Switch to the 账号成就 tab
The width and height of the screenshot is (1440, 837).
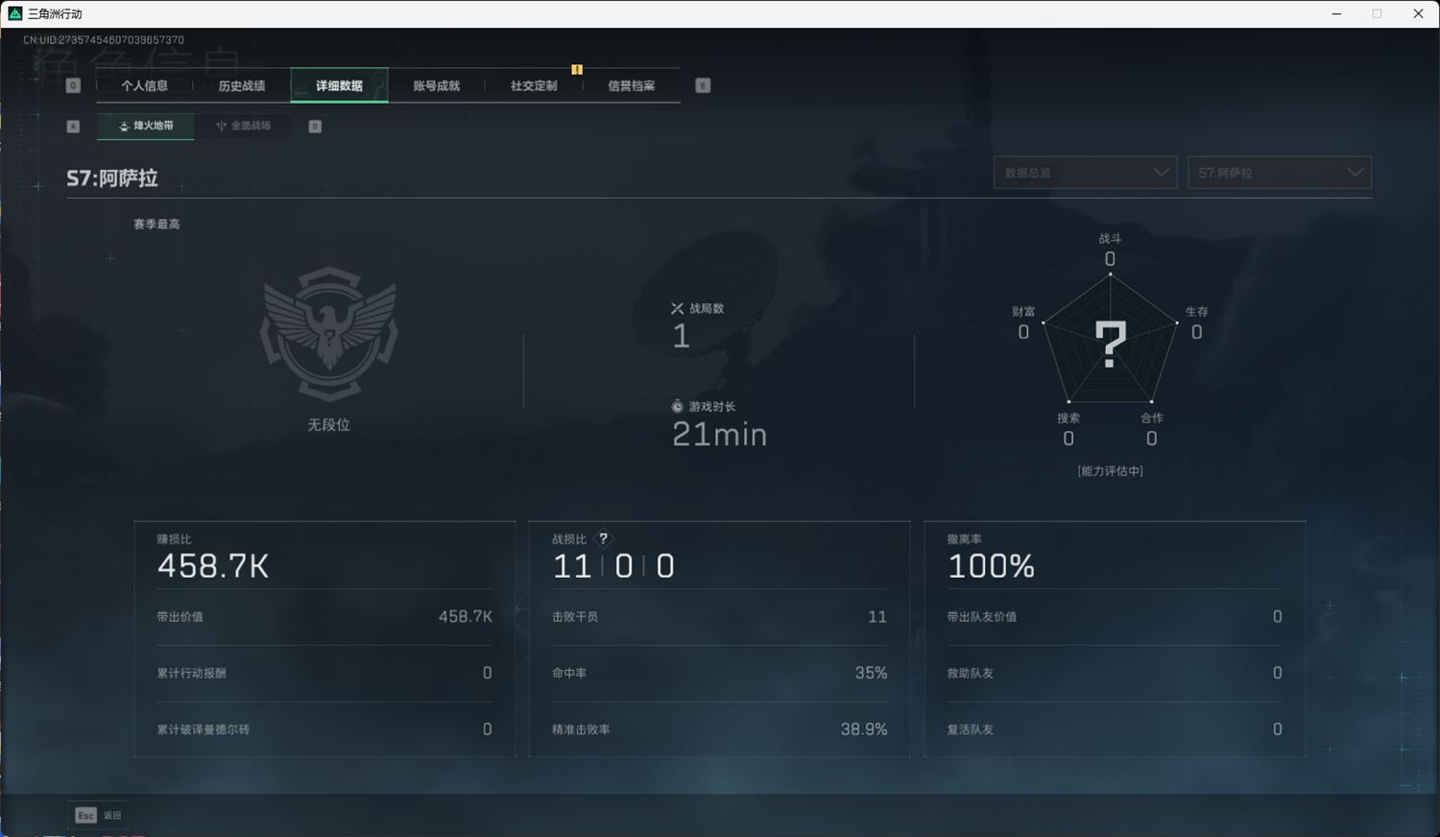point(437,85)
